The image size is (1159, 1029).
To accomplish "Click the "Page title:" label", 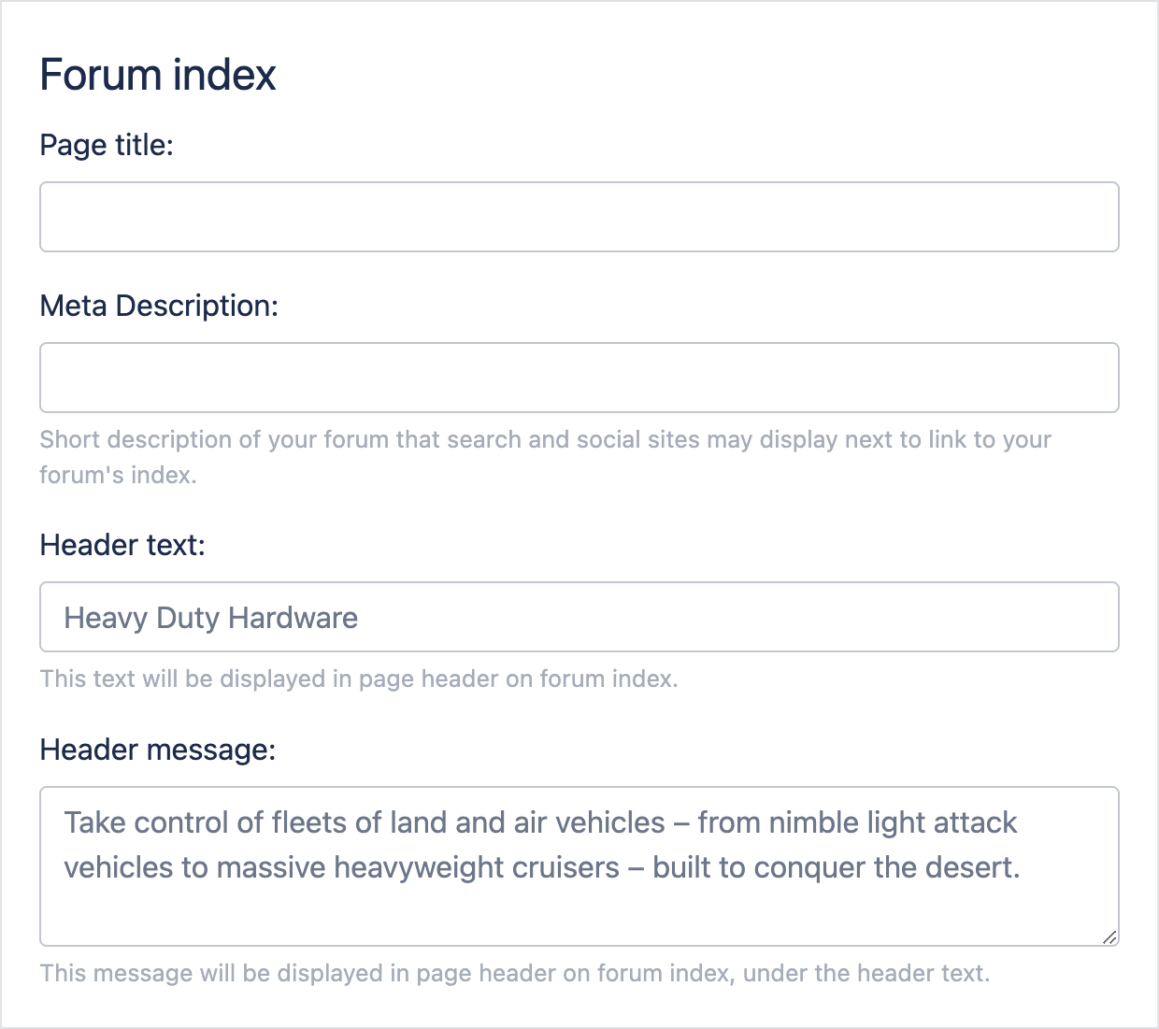I will click(107, 145).
